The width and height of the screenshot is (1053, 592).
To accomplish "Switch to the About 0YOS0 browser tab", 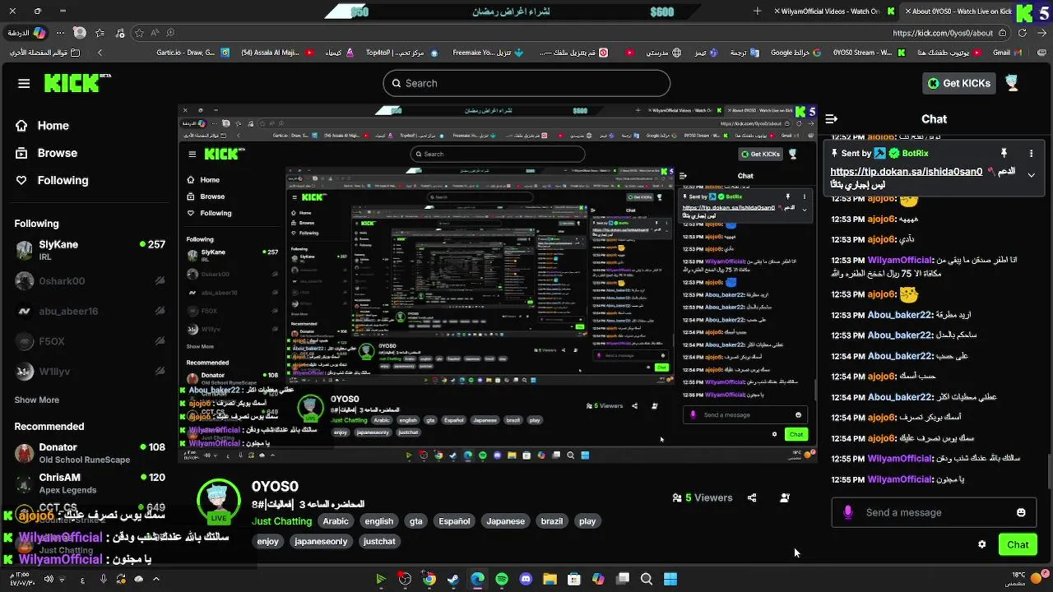I will [960, 12].
